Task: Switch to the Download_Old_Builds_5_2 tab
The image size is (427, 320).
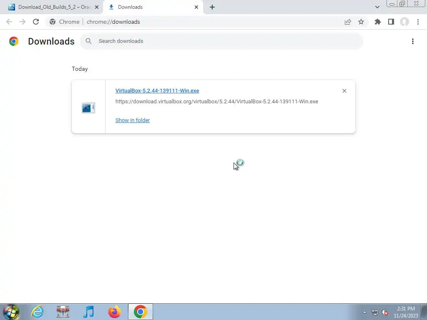Action: [50, 7]
